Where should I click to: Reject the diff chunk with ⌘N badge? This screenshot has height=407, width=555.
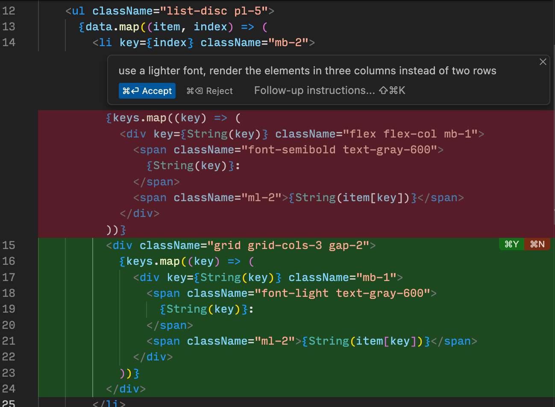(x=537, y=244)
